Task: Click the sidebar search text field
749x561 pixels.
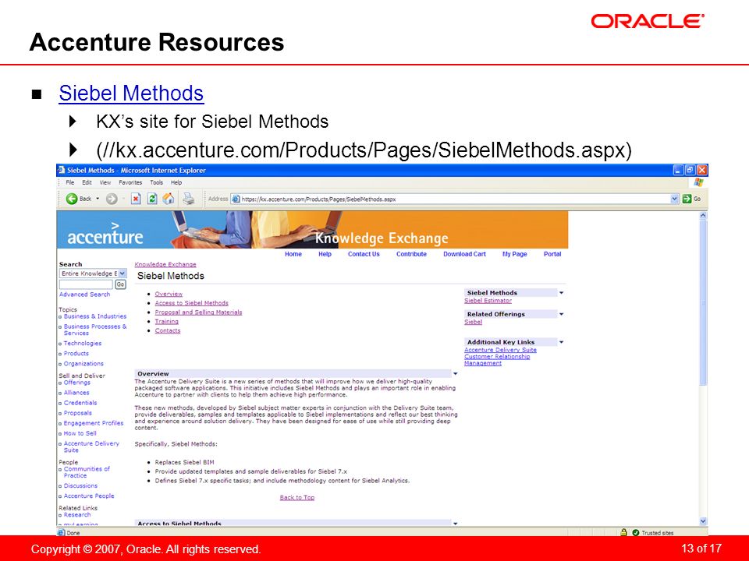Action: pyautogui.click(x=86, y=284)
